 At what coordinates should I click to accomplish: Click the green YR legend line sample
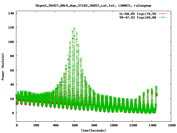tap(163, 17)
